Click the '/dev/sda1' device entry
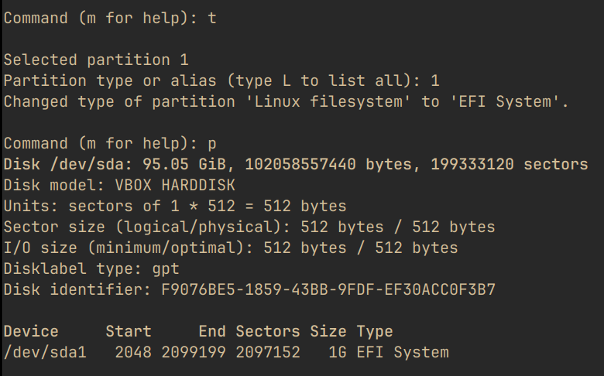 (x=45, y=353)
